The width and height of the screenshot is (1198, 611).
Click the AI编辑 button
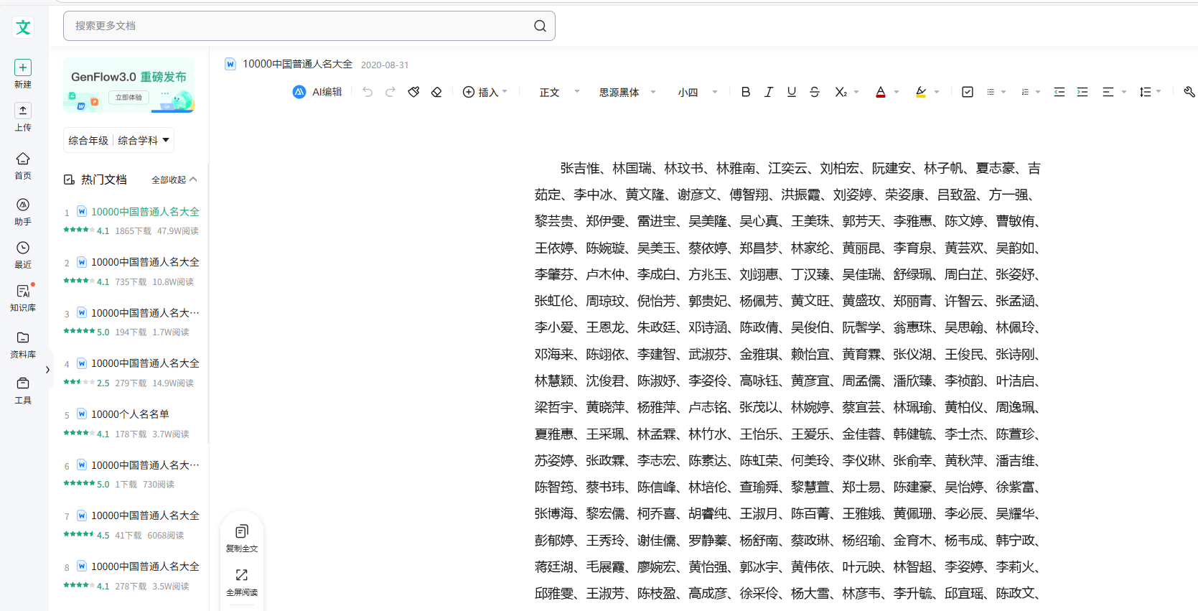[x=318, y=92]
